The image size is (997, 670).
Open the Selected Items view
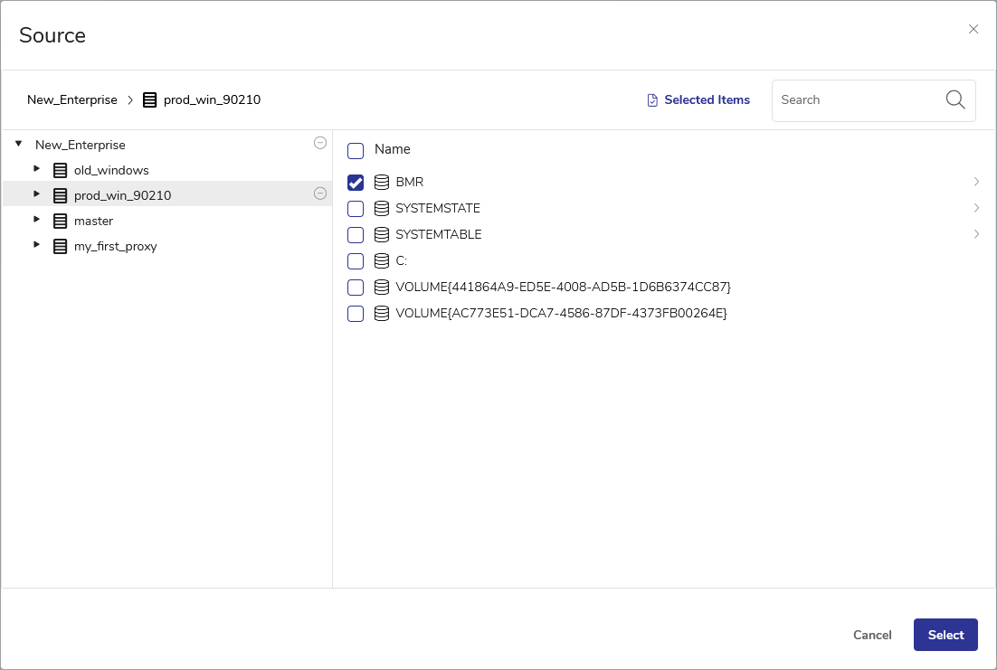pyautogui.click(x=698, y=100)
